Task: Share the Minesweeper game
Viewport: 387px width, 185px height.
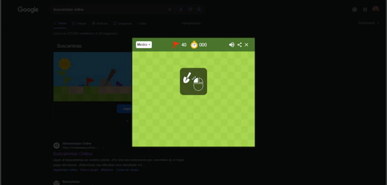Action: click(x=239, y=45)
